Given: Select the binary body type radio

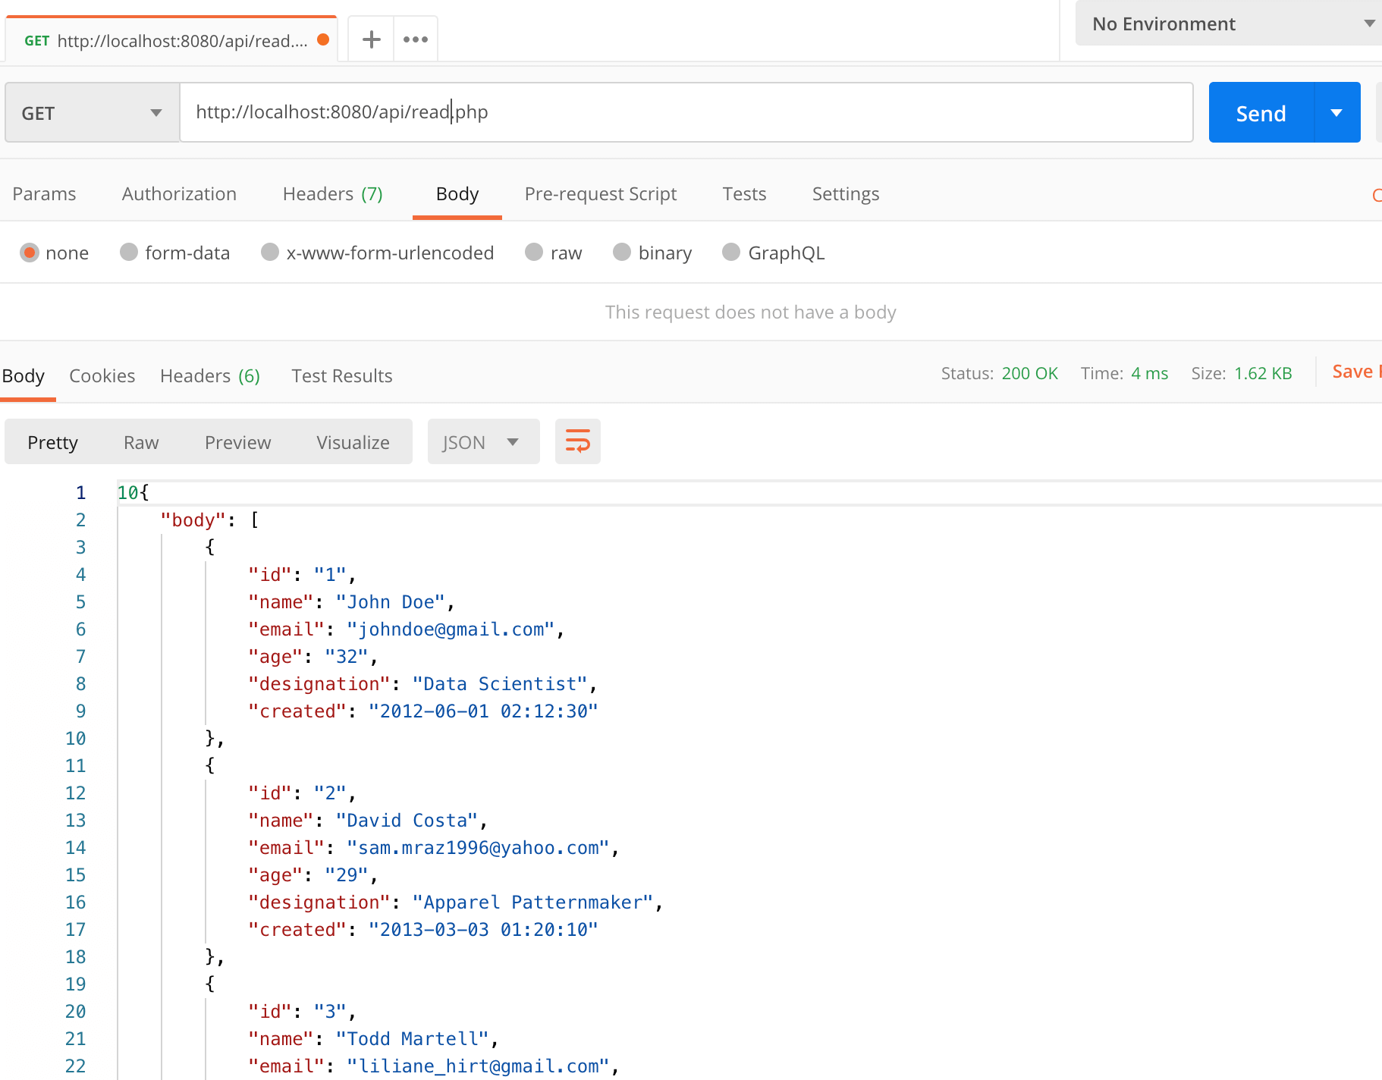Looking at the screenshot, I should (x=622, y=252).
